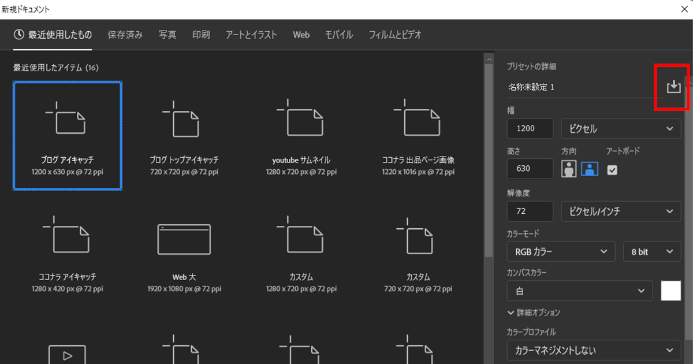The height and width of the screenshot is (364, 693).
Task: Open the 保存済み tab
Action: point(125,35)
